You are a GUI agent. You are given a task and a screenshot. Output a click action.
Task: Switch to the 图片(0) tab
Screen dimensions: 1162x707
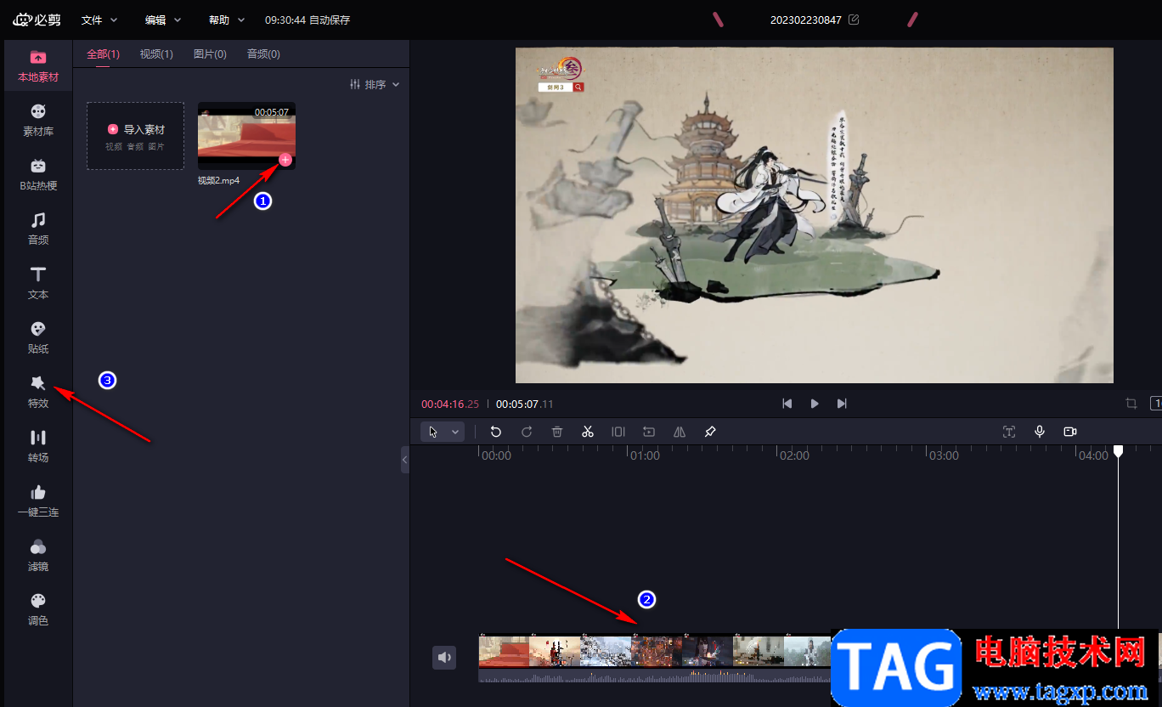(210, 54)
